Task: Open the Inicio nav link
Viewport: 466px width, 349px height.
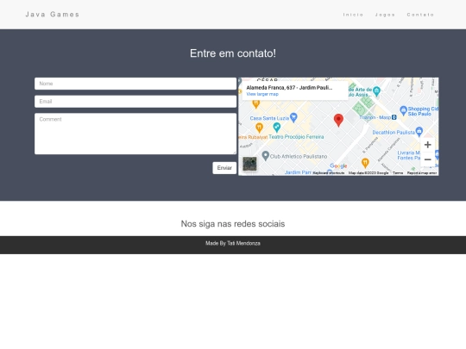Action: tap(353, 15)
